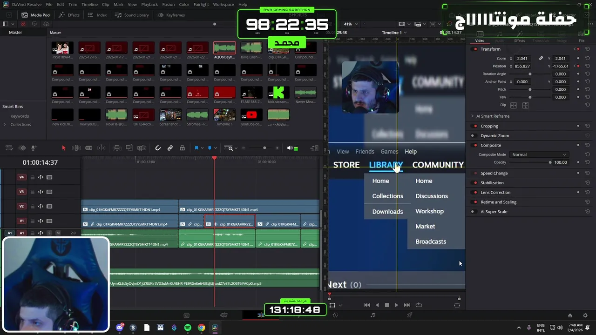Screen dimensions: 596x335
Task: Toggle Position Lock padlock icon in toolbar
Action: [182, 148]
